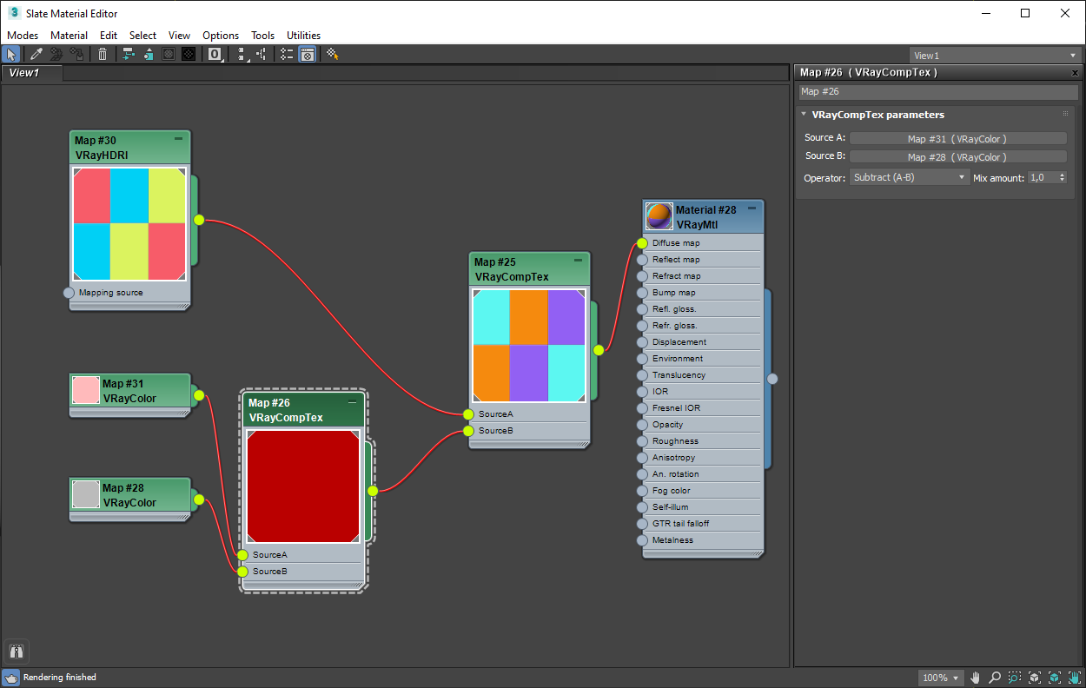Collapse the VRayCompTex parameters rollout
The height and width of the screenshot is (688, 1086).
pyautogui.click(x=805, y=114)
